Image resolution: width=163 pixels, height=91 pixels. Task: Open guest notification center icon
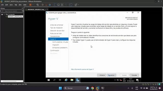pos(137,80)
